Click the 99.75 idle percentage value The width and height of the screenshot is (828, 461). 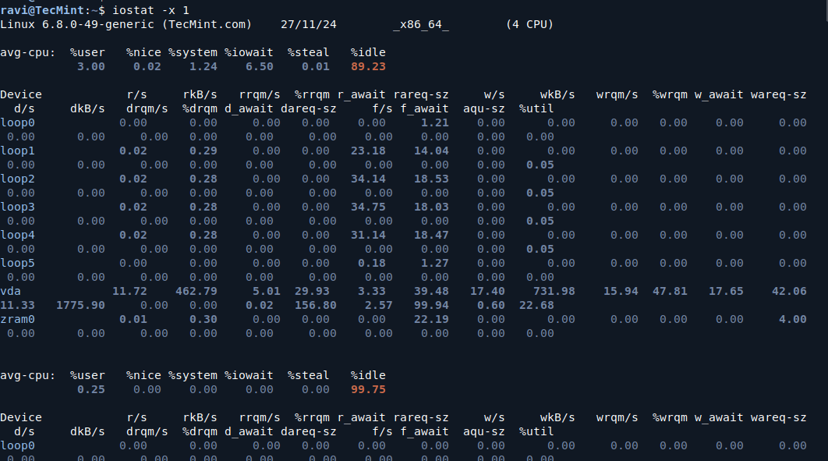click(368, 389)
